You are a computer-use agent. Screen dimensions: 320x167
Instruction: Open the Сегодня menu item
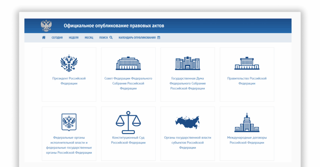pos(57,38)
